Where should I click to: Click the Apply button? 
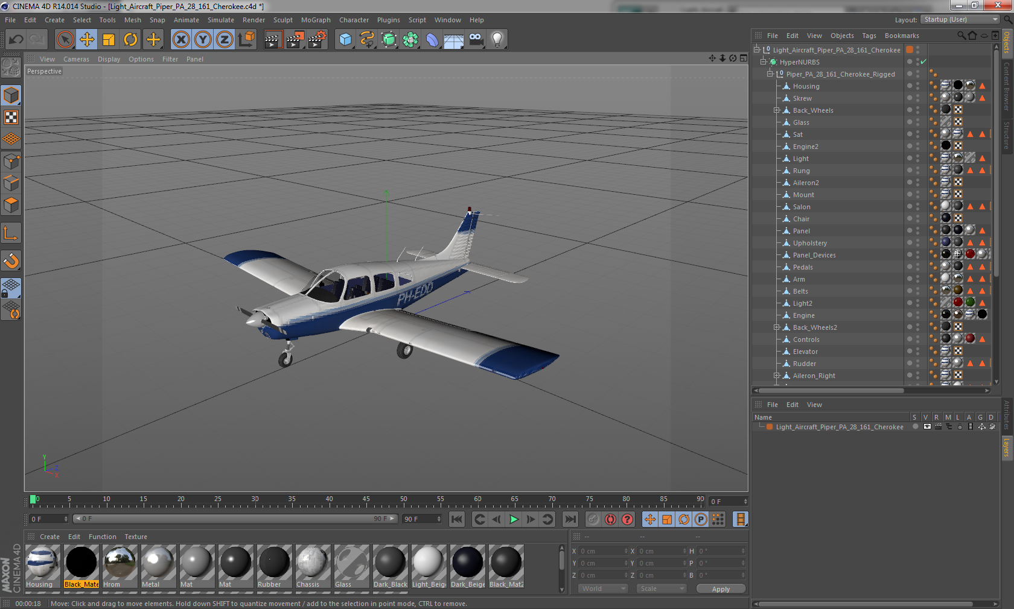coord(721,589)
